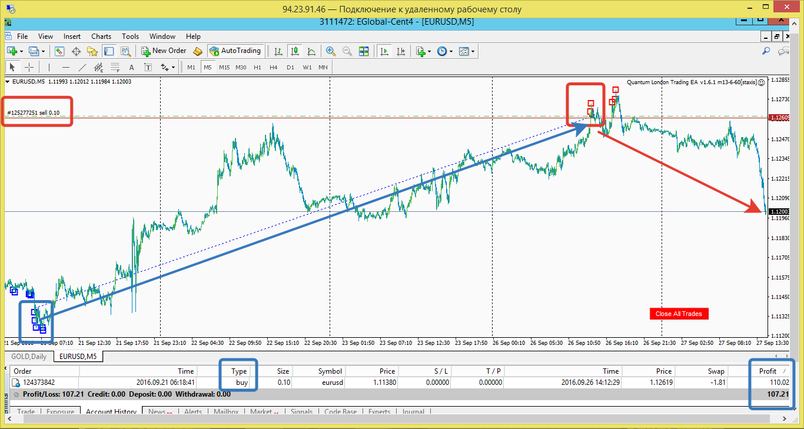Open the tile windows icon
The width and height of the screenshot is (804, 429).
[x=364, y=51]
